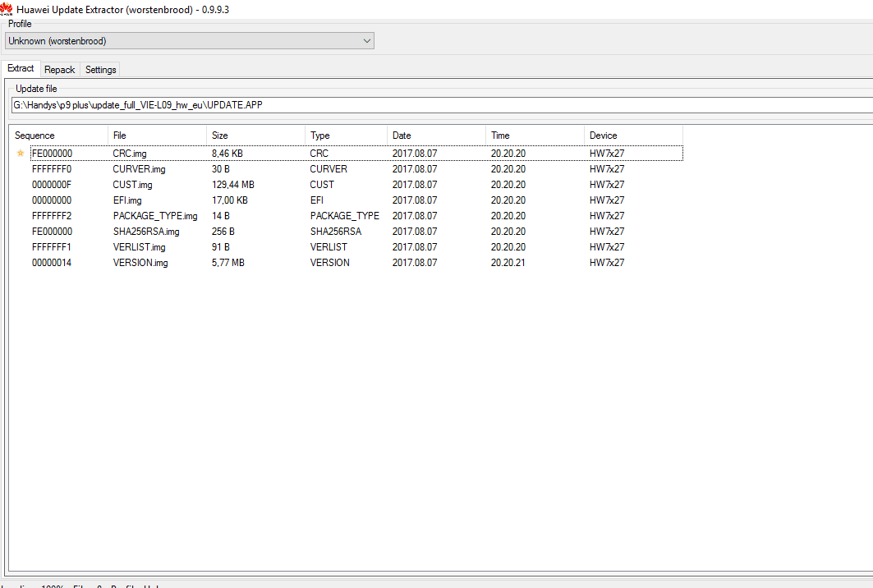This screenshot has width=873, height=588.
Task: Click the 129,44 MB size cell
Action: (232, 184)
